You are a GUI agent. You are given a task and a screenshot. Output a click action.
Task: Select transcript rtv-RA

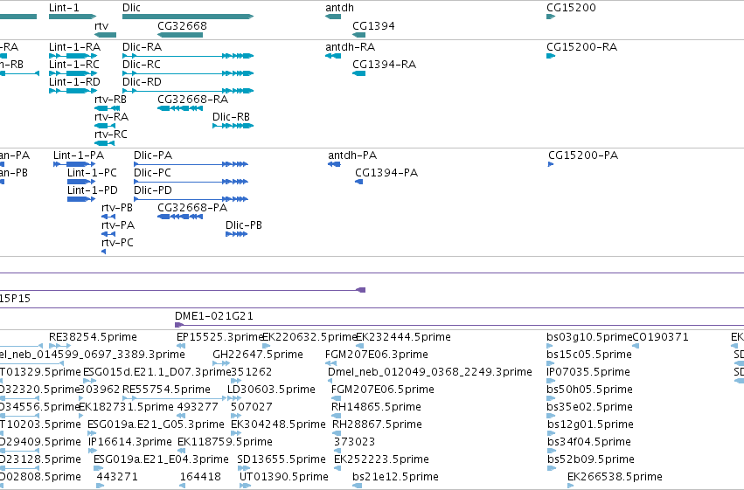pyautogui.click(x=105, y=126)
